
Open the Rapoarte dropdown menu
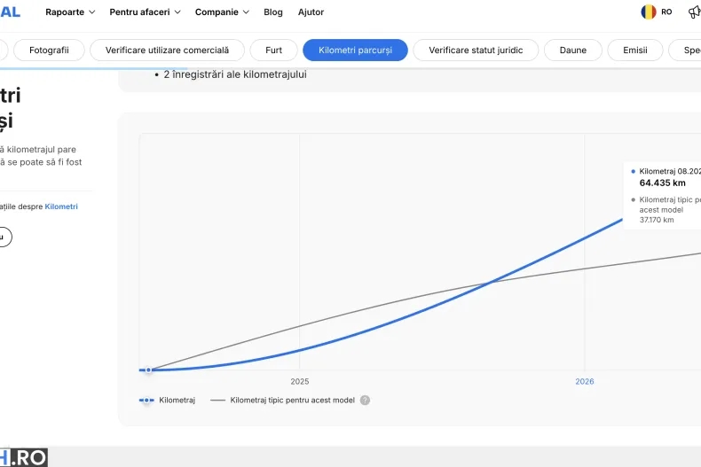click(70, 12)
